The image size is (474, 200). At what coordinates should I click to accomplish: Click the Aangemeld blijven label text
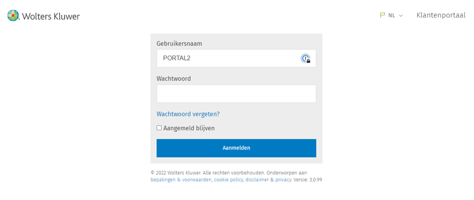coord(189,128)
